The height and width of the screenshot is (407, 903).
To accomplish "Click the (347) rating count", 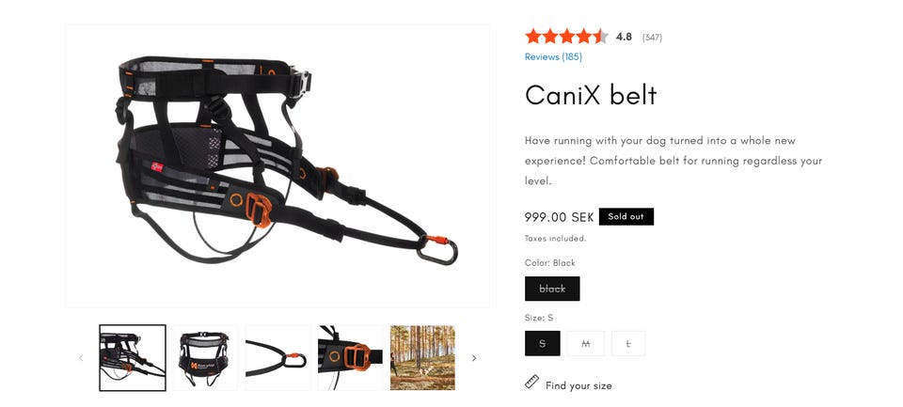I will [x=652, y=38].
